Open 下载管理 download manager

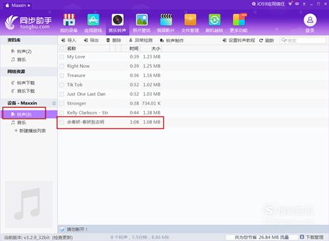pyautogui.click(x=312, y=237)
